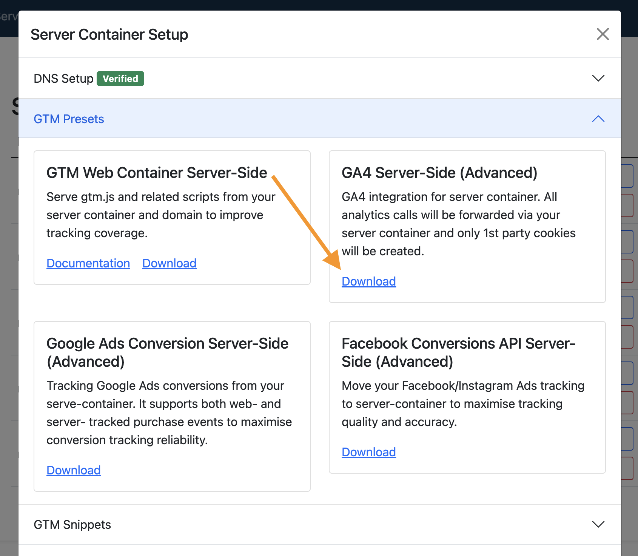Click Google Ads Conversion Server-Side (Advanced) title
Image resolution: width=638 pixels, height=556 pixels.
(x=167, y=352)
